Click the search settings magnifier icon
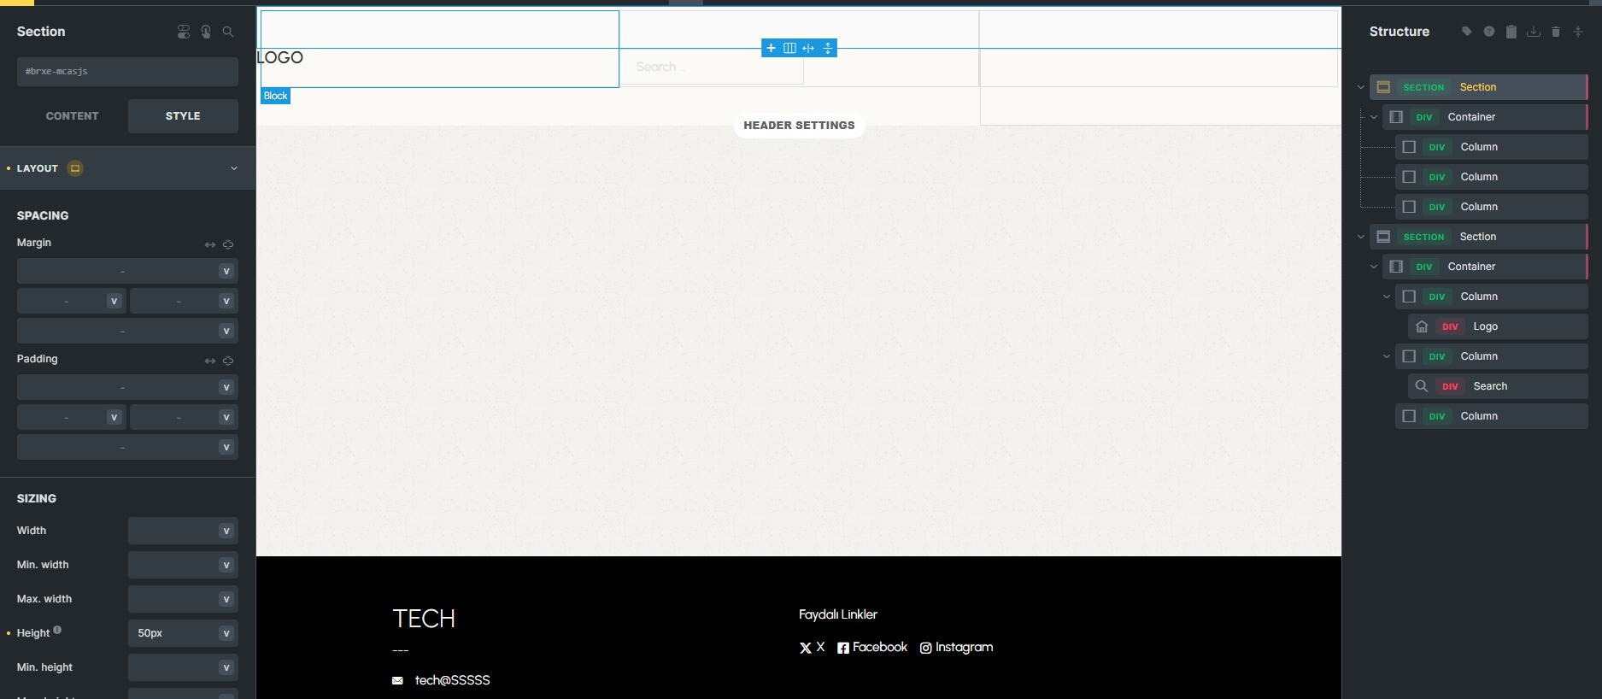This screenshot has width=1602, height=699. pos(228,32)
